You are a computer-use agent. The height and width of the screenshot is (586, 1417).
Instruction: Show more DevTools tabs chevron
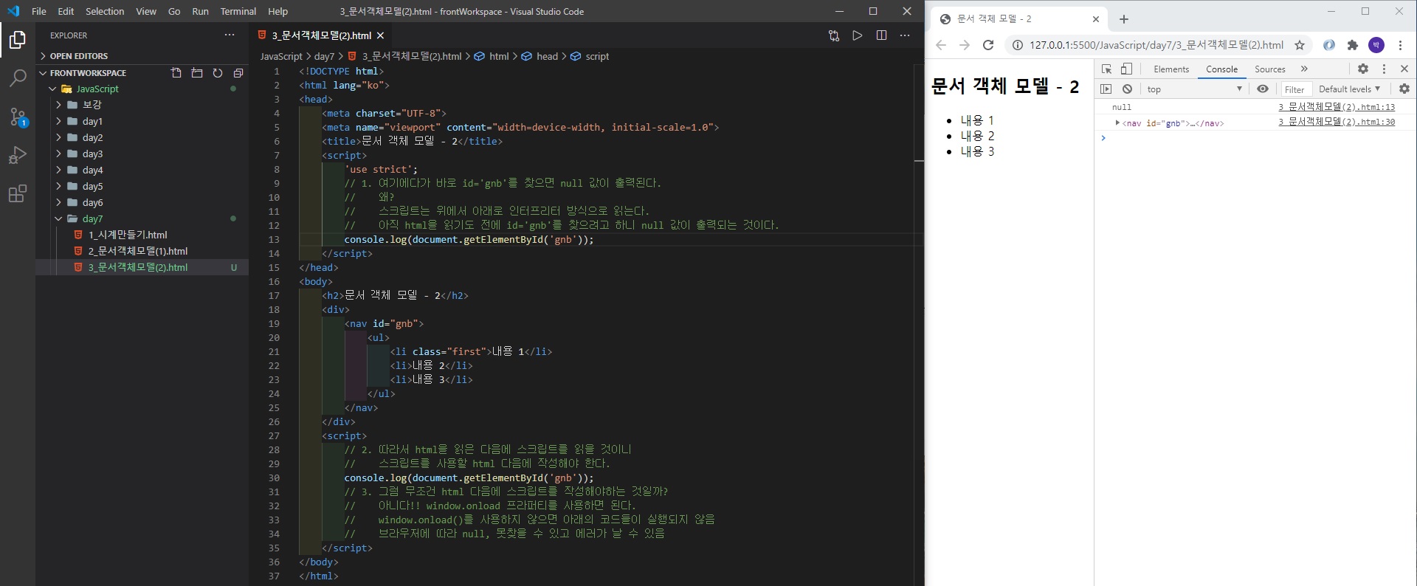[1304, 69]
